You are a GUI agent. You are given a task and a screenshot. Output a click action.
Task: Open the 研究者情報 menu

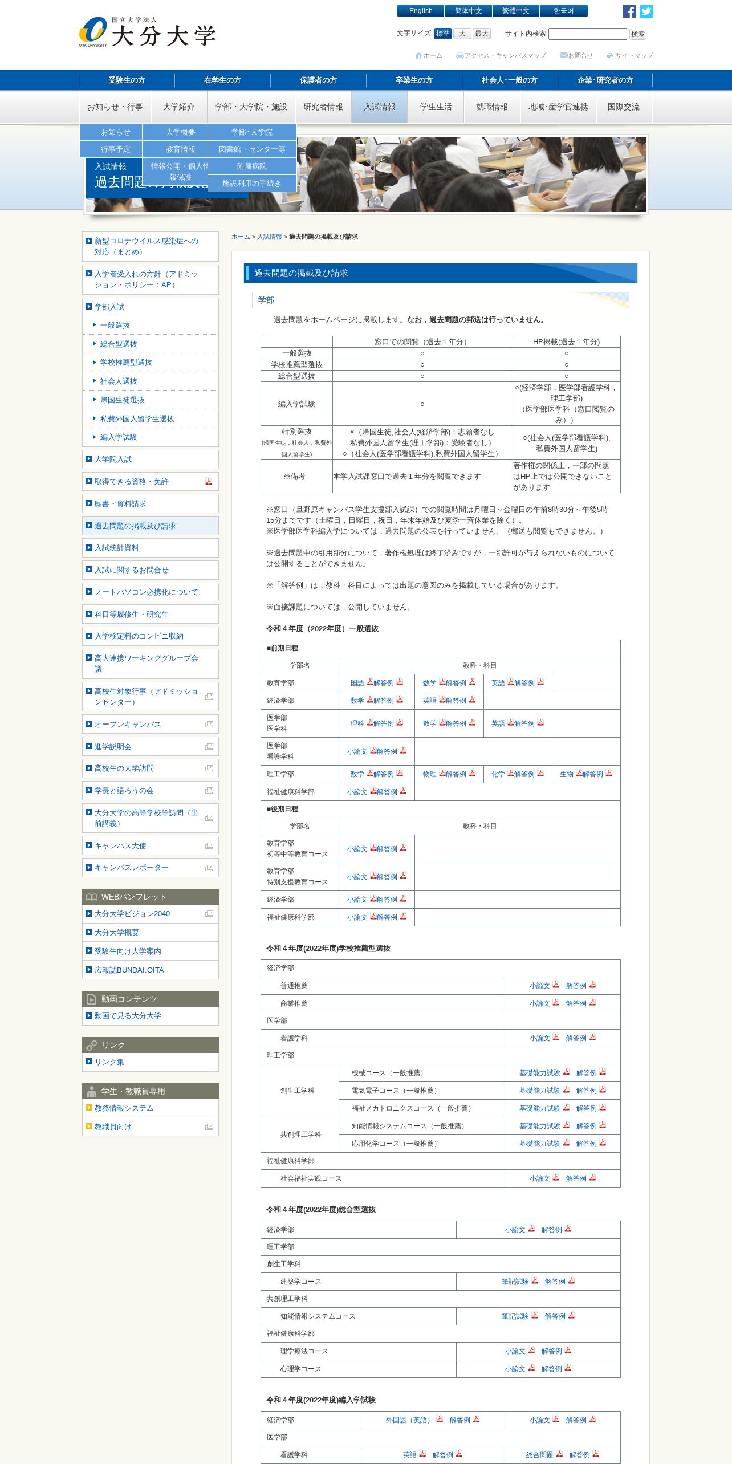pyautogui.click(x=323, y=107)
